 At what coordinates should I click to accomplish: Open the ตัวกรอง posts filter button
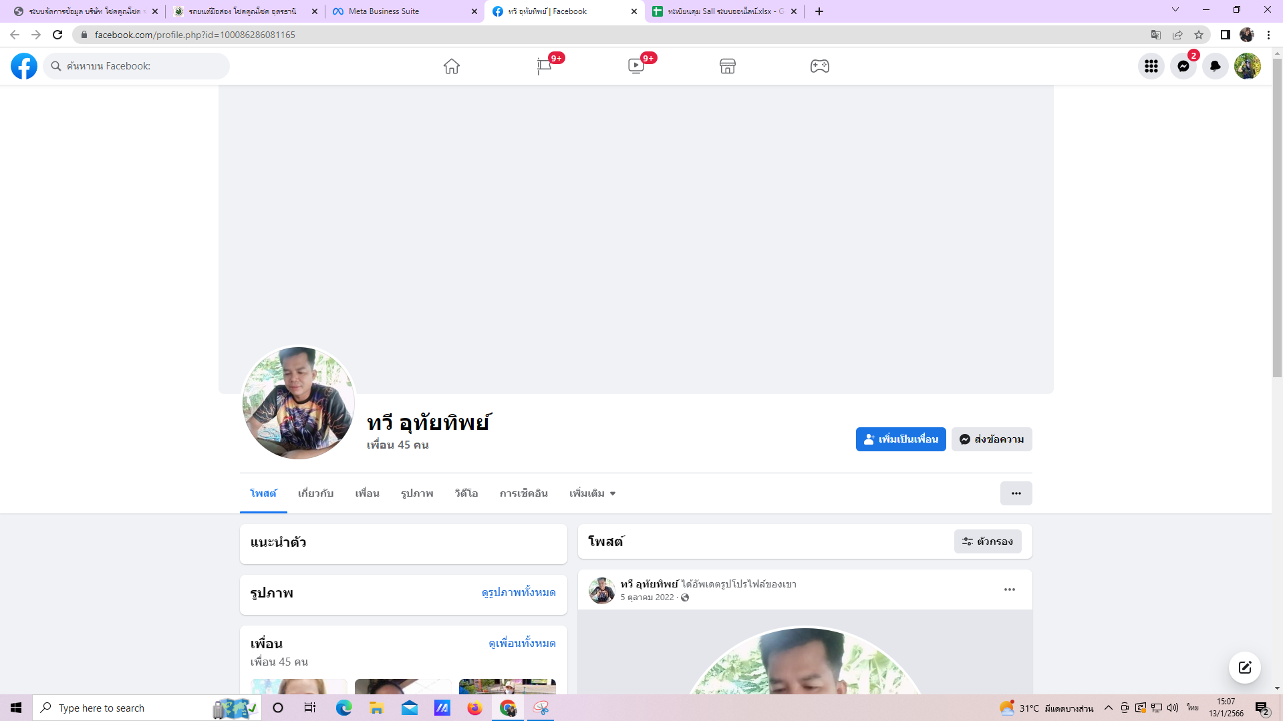988,541
